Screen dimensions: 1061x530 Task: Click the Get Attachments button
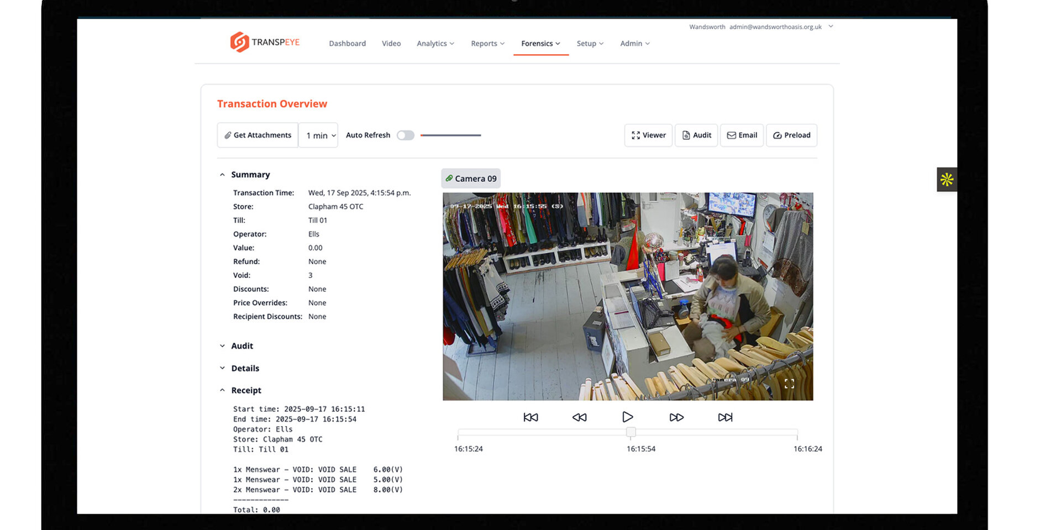click(258, 135)
